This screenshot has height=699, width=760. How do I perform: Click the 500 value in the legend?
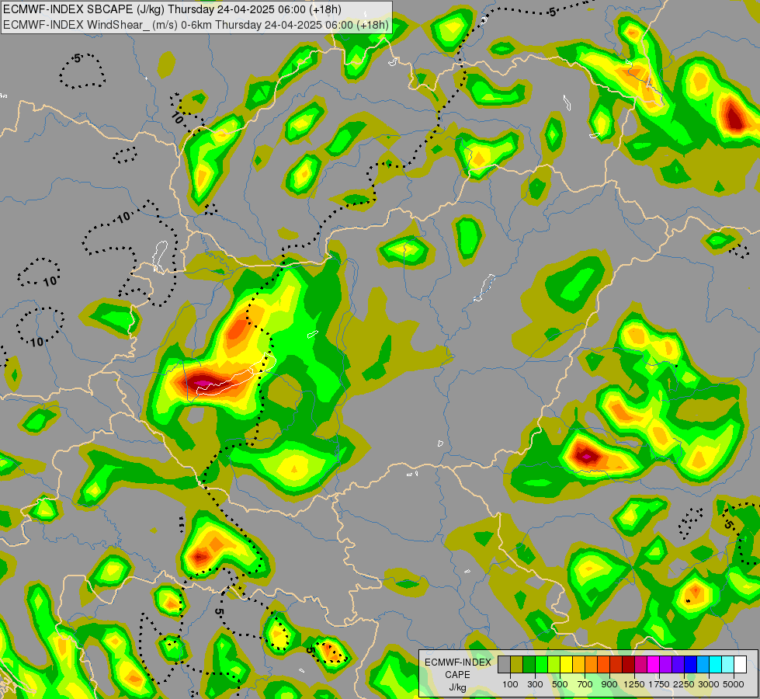point(560,684)
